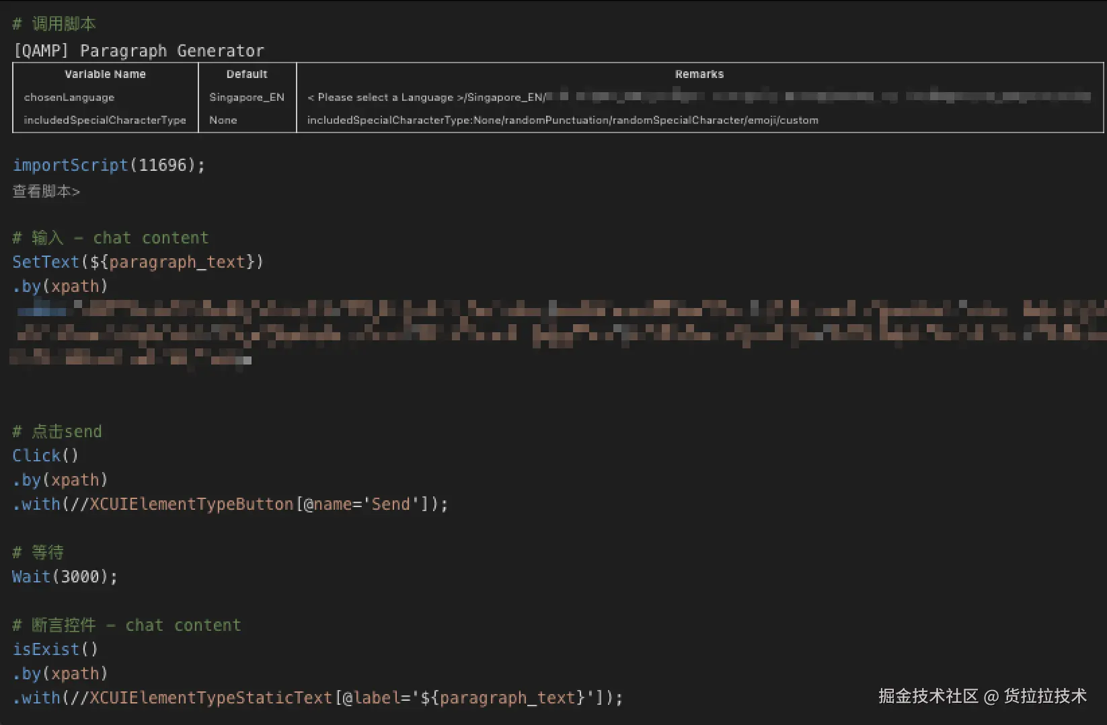Click the 'Singapore_EN' default value cell
1107x725 pixels.
click(x=247, y=98)
